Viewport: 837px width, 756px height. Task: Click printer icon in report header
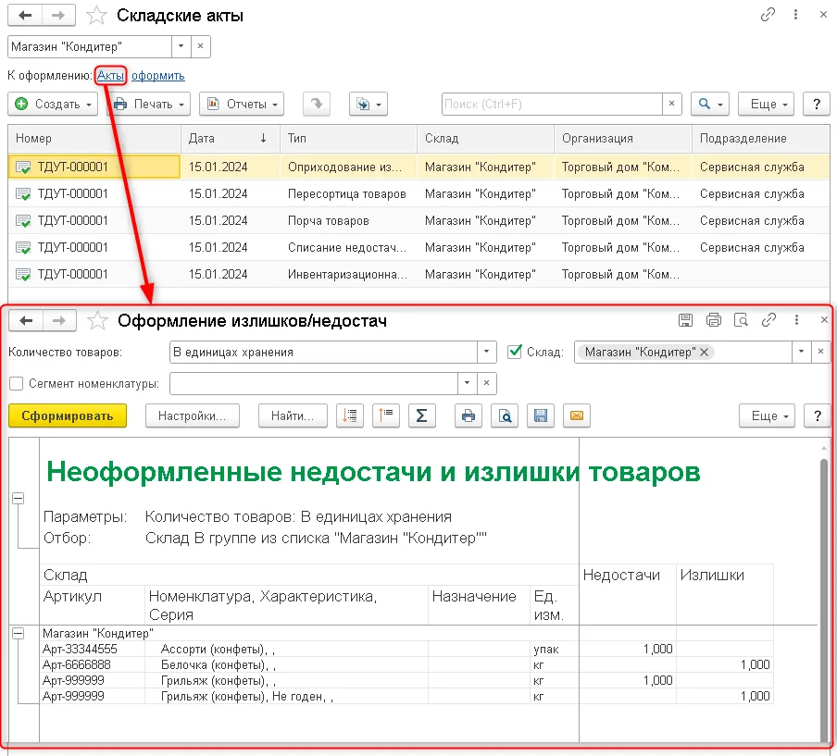[x=714, y=319]
